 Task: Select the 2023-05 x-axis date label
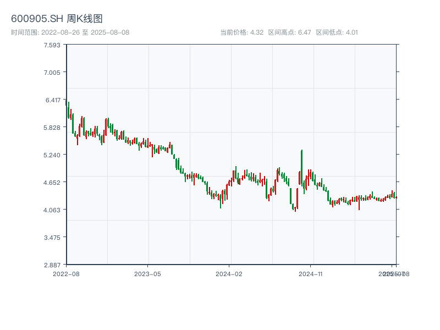tap(147, 273)
